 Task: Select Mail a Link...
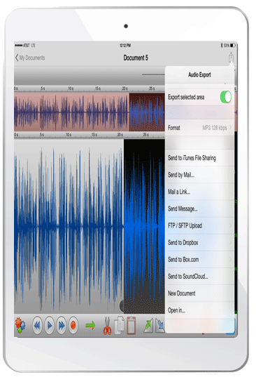tap(199, 192)
